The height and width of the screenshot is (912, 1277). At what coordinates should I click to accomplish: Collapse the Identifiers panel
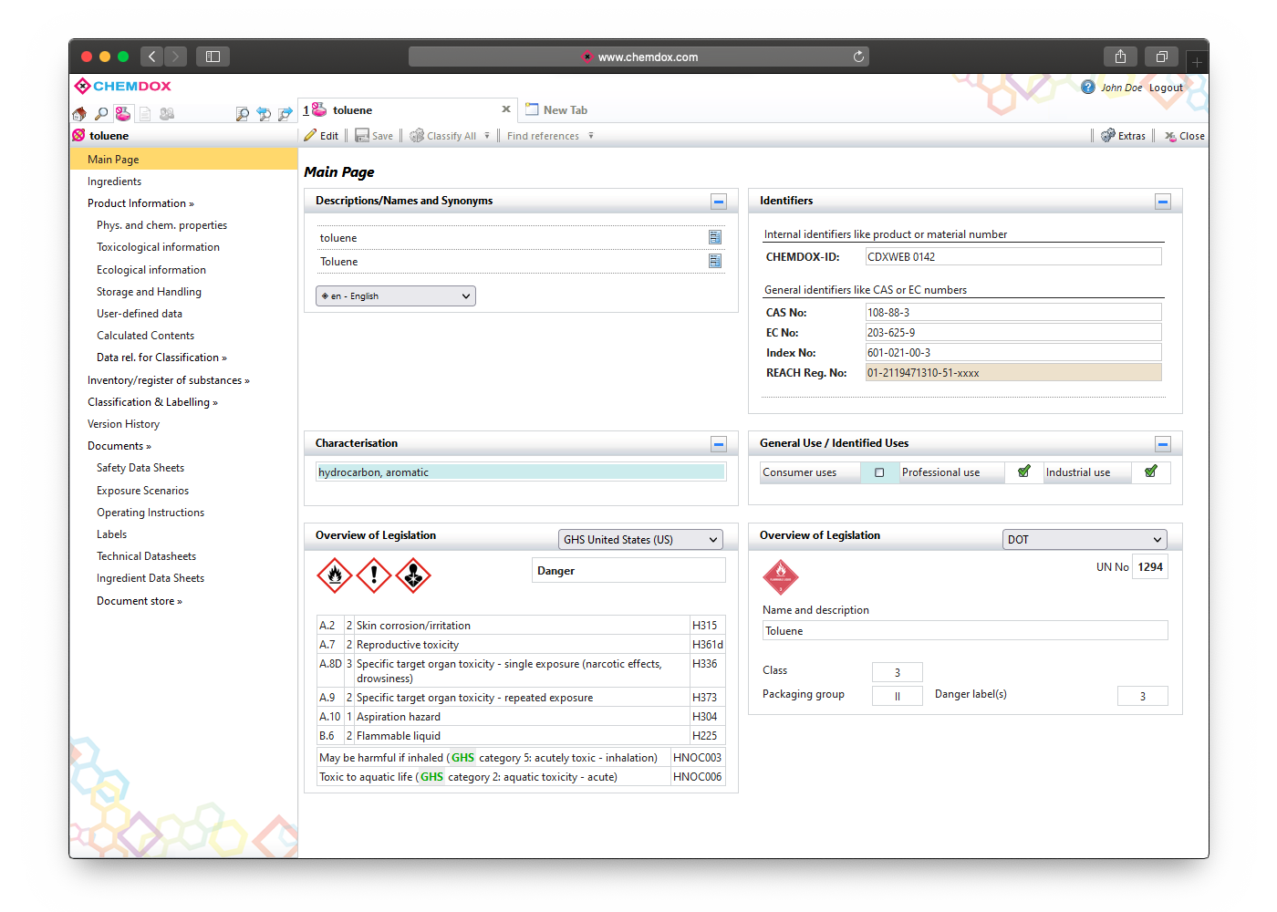pos(1163,202)
